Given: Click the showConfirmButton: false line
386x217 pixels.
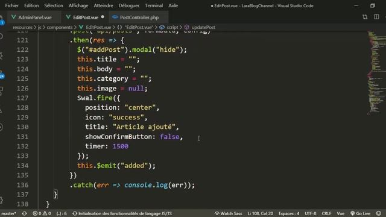Looking at the screenshot, I should pyautogui.click(x=134, y=137).
